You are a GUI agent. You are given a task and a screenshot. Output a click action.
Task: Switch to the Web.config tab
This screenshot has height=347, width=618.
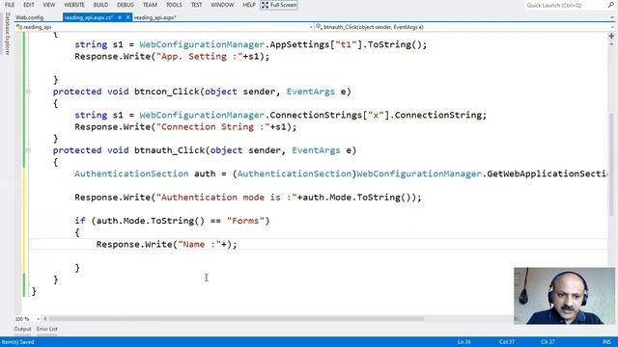pos(30,17)
